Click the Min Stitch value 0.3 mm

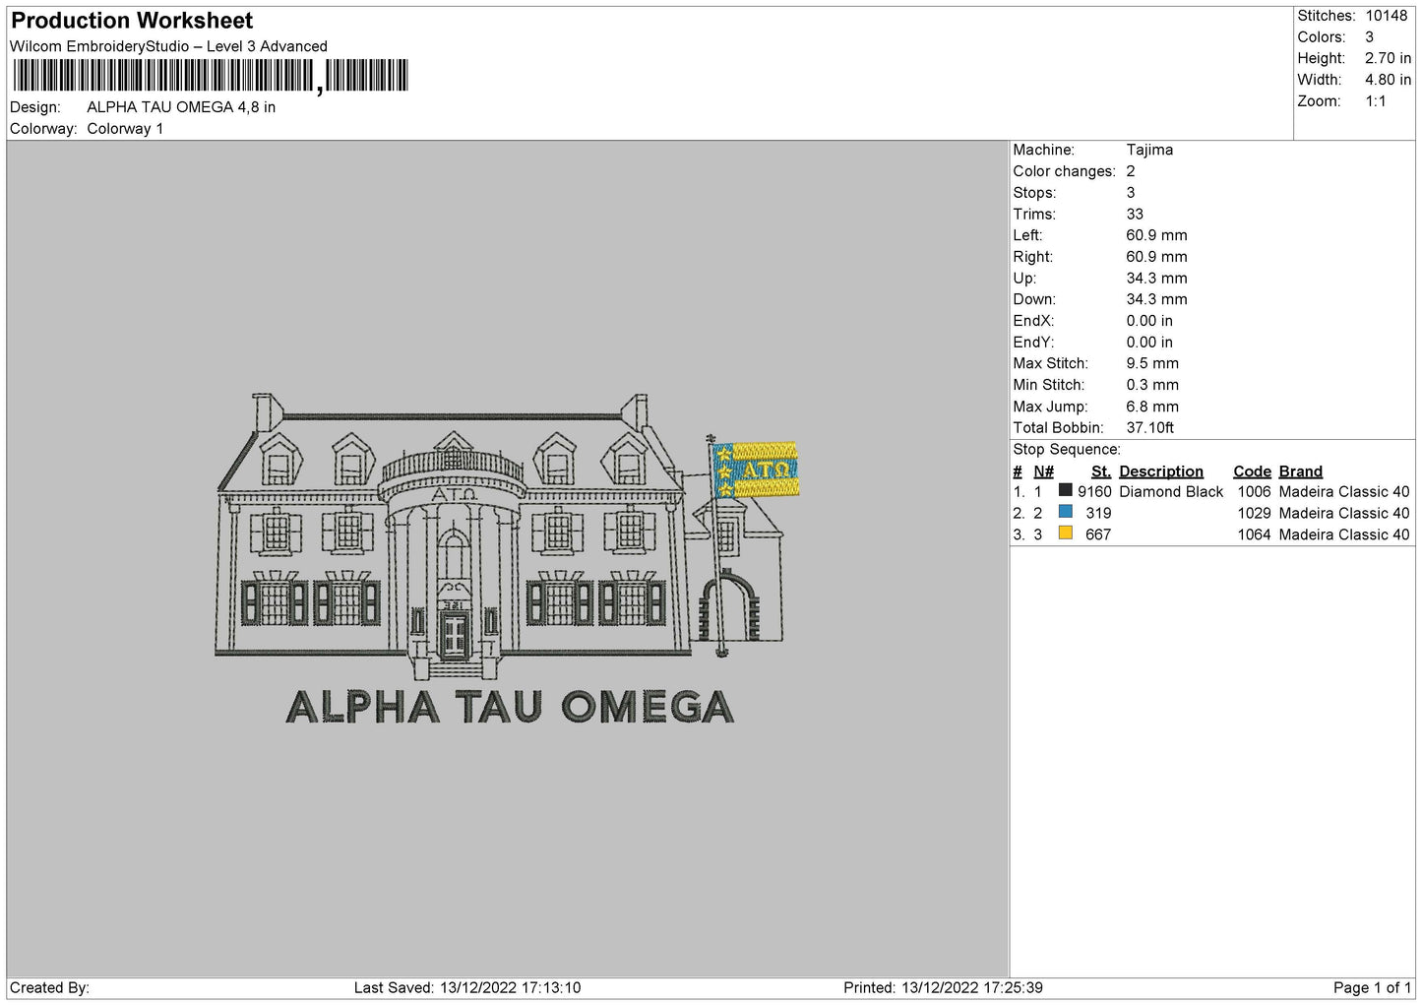(x=1152, y=385)
